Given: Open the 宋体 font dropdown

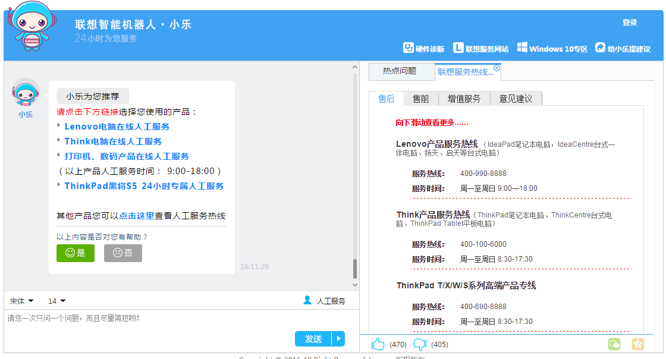Looking at the screenshot, I should (21, 301).
